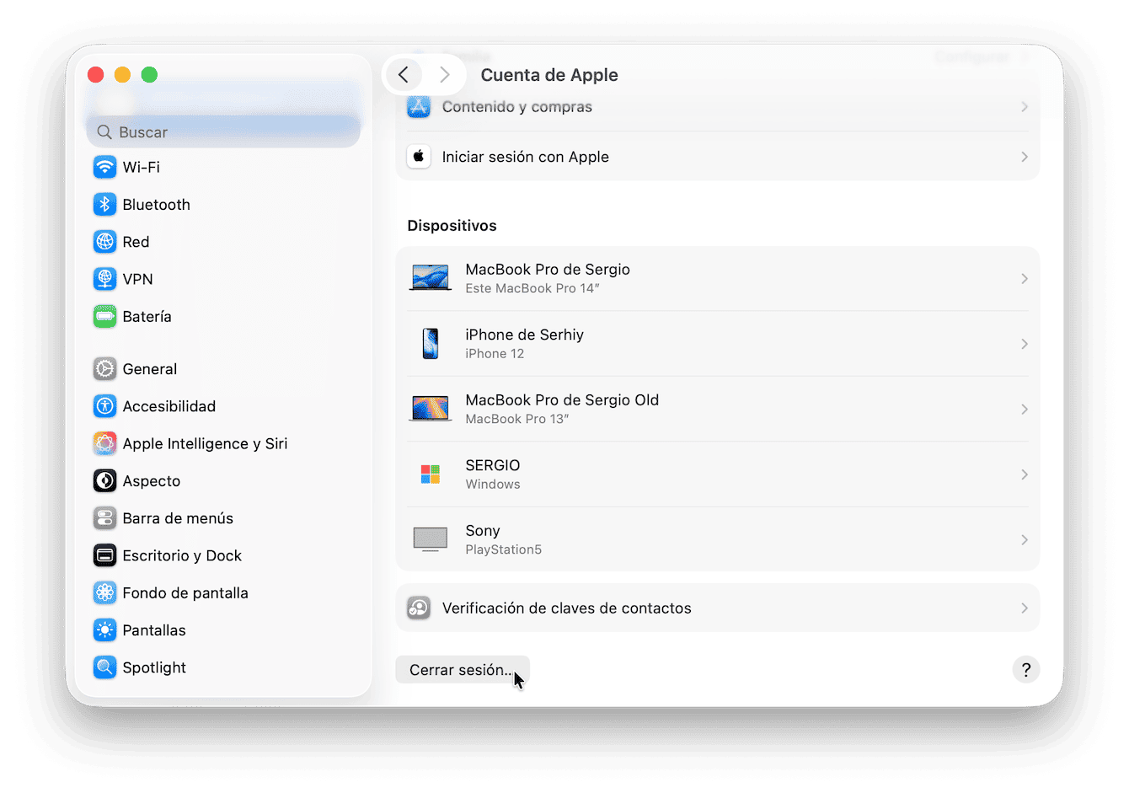Click the MacBook Pro 13″ subtitle text
Image resolution: width=1129 pixels, height=793 pixels.
(x=517, y=419)
